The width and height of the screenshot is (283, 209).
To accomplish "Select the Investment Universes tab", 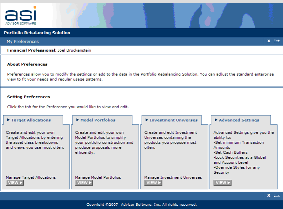I will coord(173,120).
